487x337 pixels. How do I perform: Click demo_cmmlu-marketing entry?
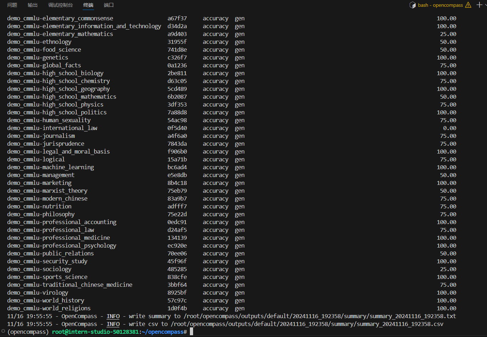39,183
